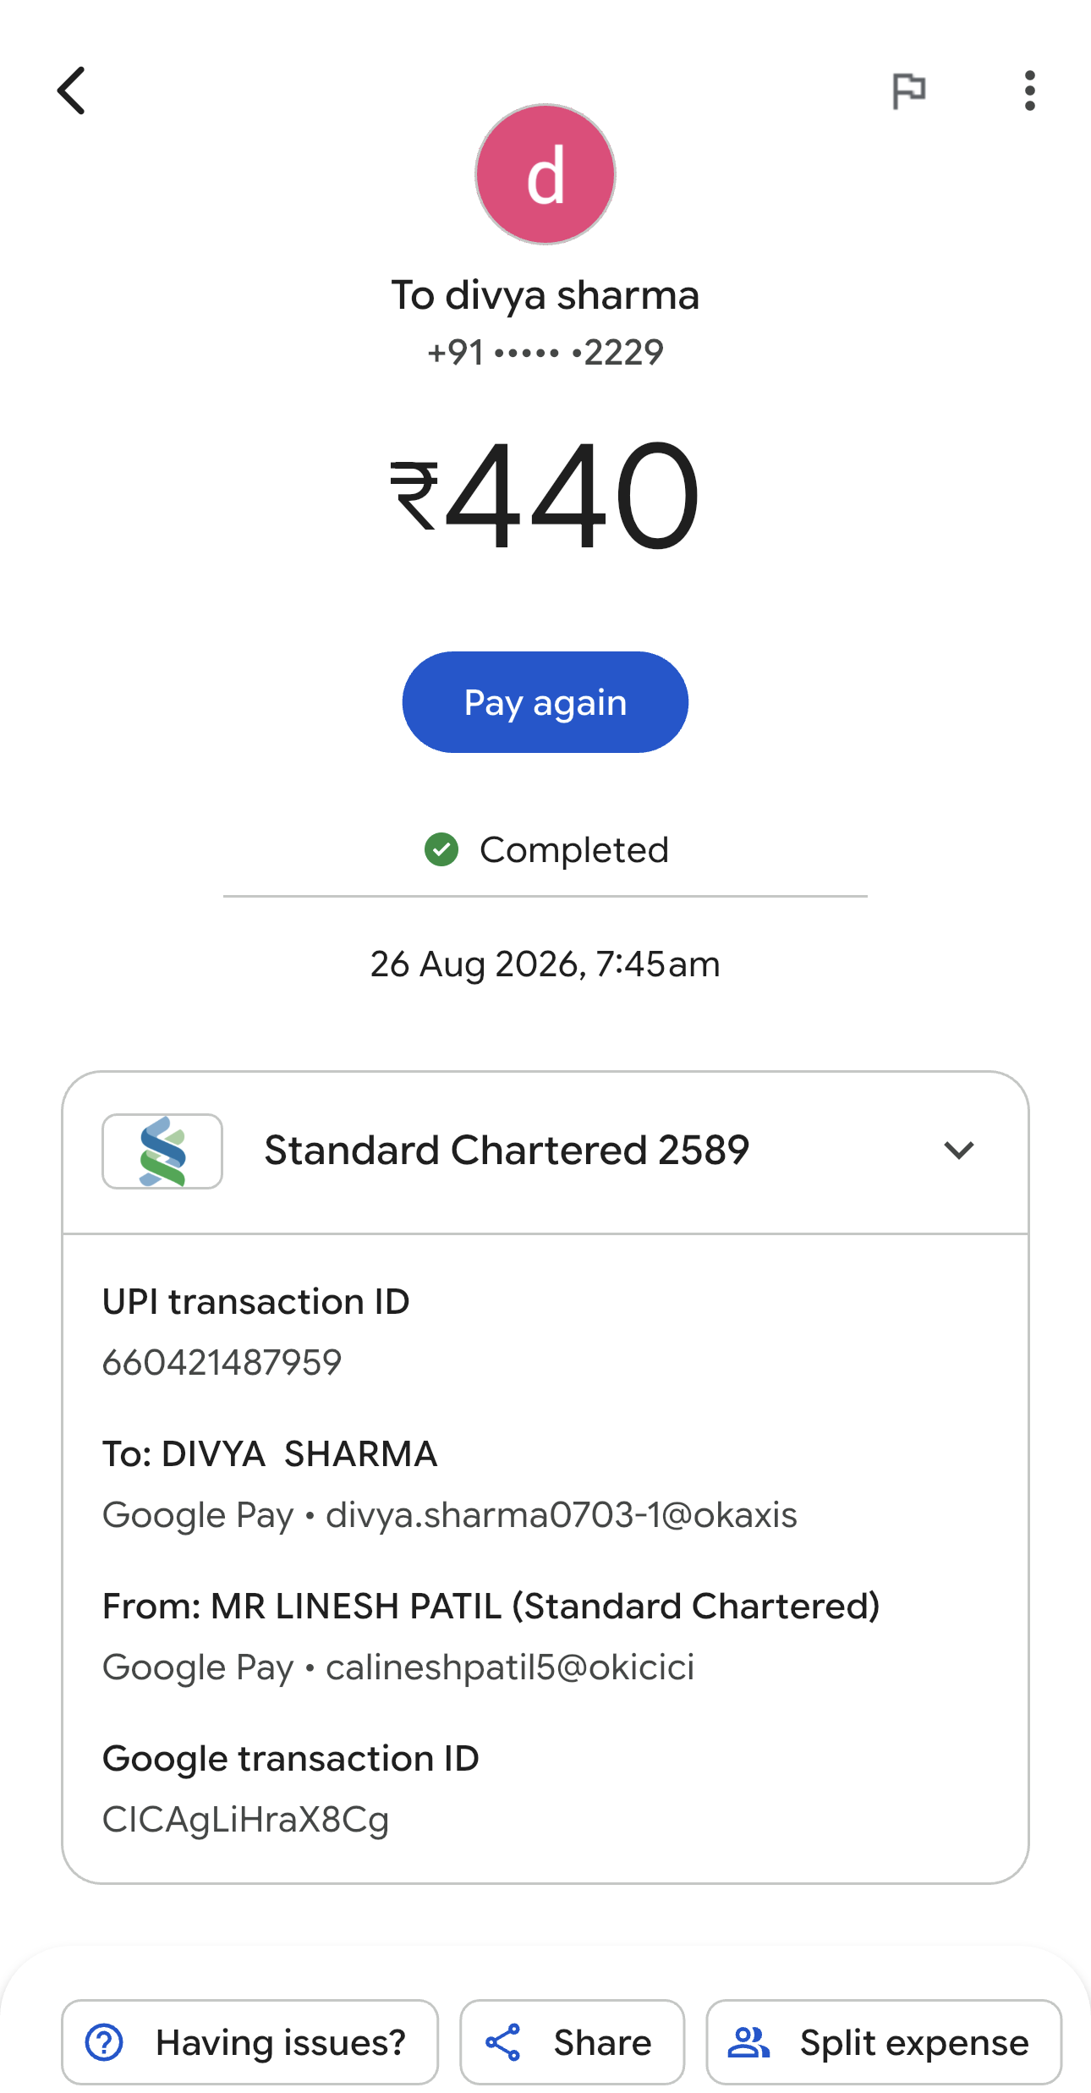Click divya.sharma0703-1@okaxis UPI address
This screenshot has height=2093, width=1091.
(562, 1515)
